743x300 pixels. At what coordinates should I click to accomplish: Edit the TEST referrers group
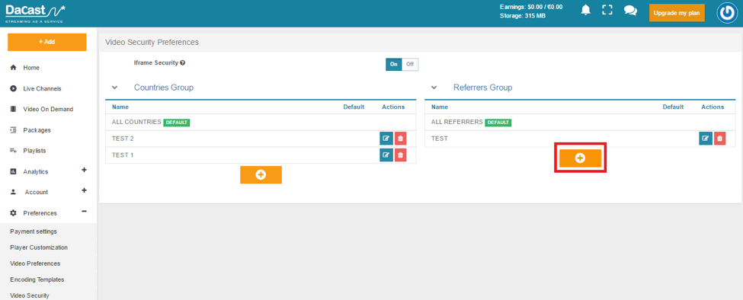[706, 139]
